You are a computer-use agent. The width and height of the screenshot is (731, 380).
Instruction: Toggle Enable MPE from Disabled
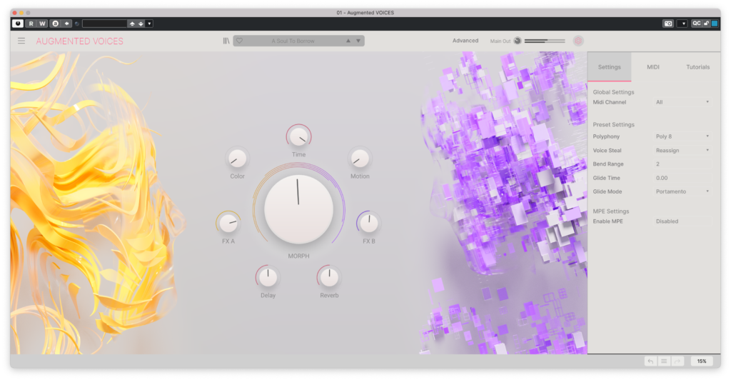pyautogui.click(x=682, y=221)
